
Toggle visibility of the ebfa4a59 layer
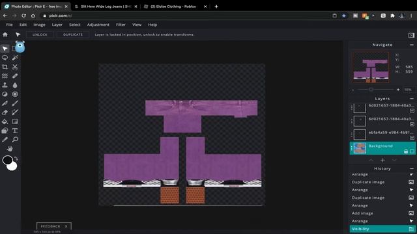(x=412, y=138)
